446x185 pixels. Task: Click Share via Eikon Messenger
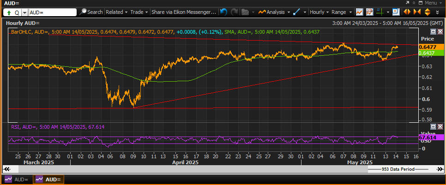[x=184, y=12]
